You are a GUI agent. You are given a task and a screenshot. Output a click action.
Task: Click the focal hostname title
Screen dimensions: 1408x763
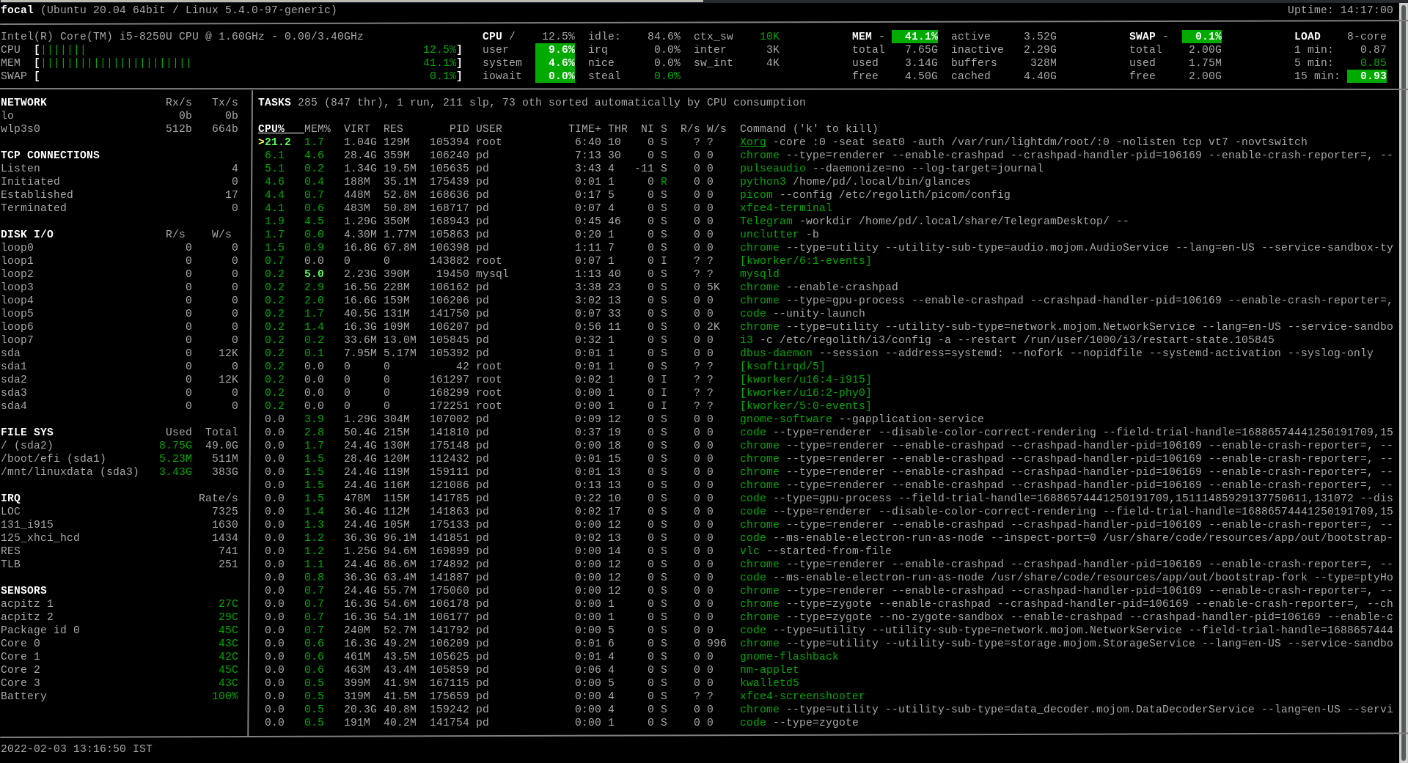(17, 10)
